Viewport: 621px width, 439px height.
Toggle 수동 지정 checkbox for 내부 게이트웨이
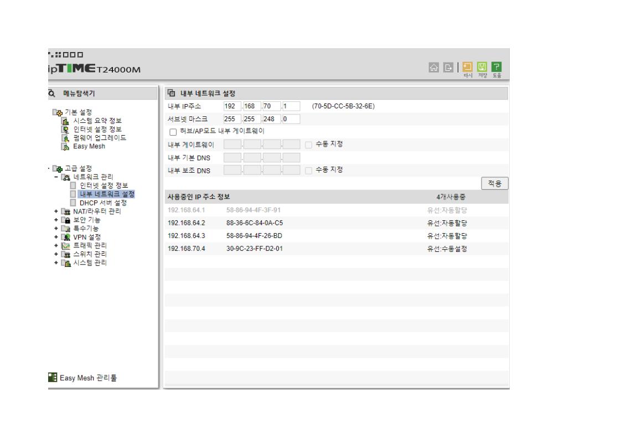tap(308, 145)
